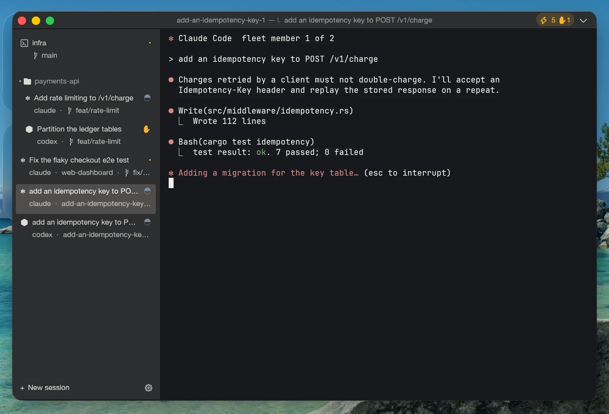Select the claude idempotency key session row
The image size is (609, 414).
point(86,199)
